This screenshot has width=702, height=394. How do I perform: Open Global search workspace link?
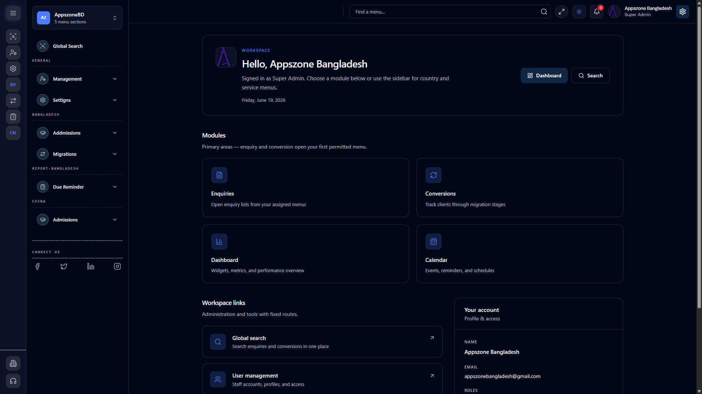coord(322,342)
